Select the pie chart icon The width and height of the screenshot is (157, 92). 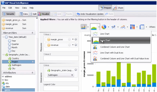click(x=104, y=27)
